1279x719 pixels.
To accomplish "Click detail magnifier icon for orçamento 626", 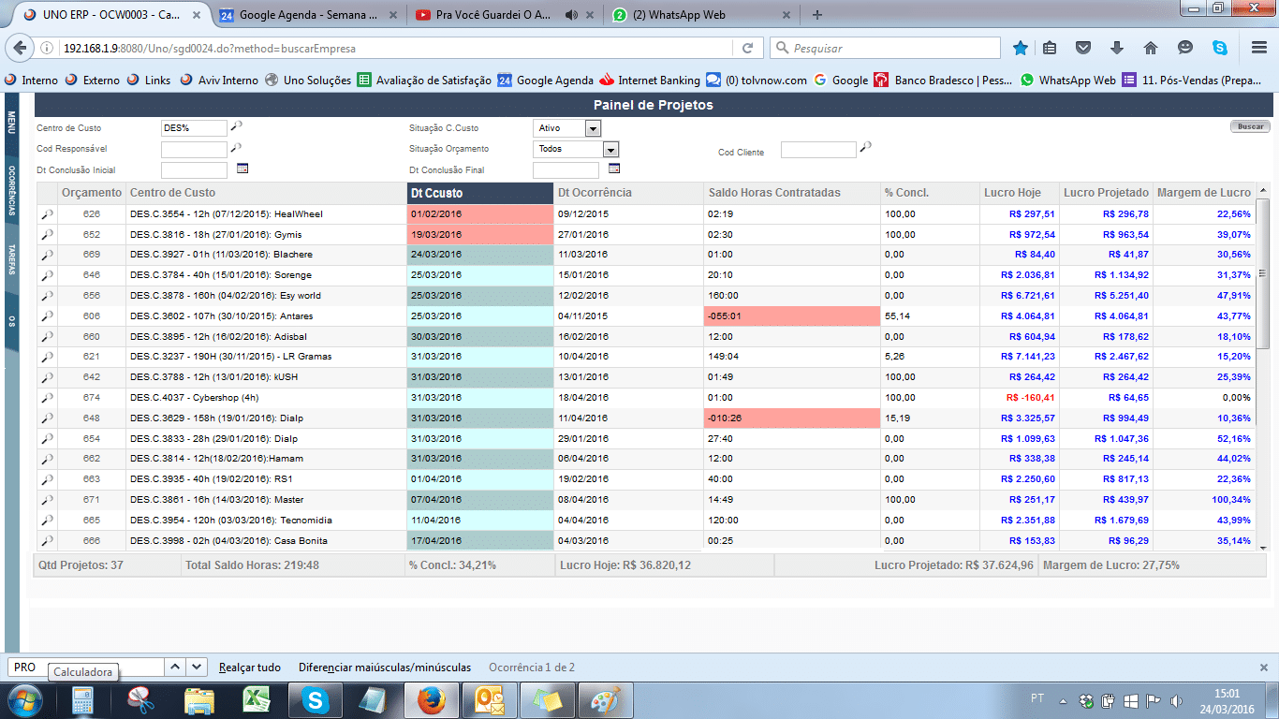I will 47,214.
